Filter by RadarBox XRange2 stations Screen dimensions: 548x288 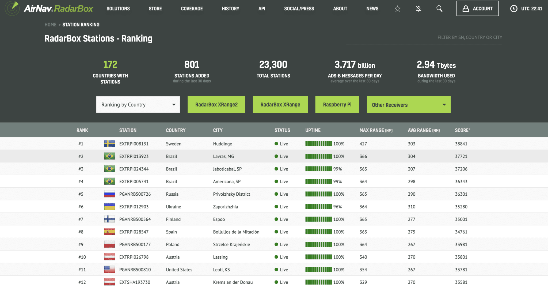[216, 105]
